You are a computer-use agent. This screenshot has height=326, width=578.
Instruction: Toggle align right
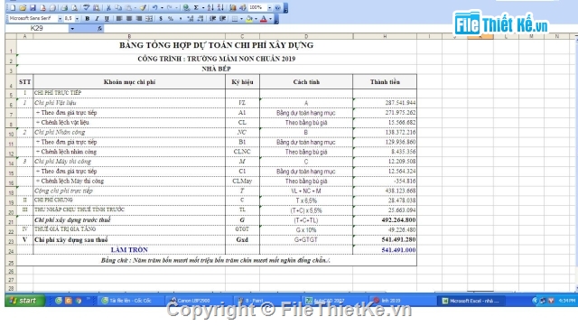(x=139, y=18)
